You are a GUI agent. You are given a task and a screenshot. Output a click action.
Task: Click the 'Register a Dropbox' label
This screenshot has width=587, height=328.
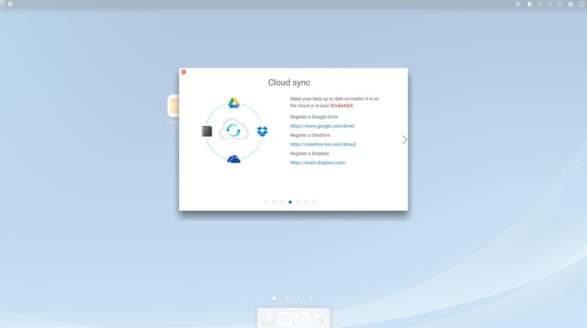point(309,154)
